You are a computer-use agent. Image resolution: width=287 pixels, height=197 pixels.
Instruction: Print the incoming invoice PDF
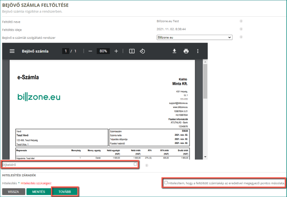click(186, 51)
